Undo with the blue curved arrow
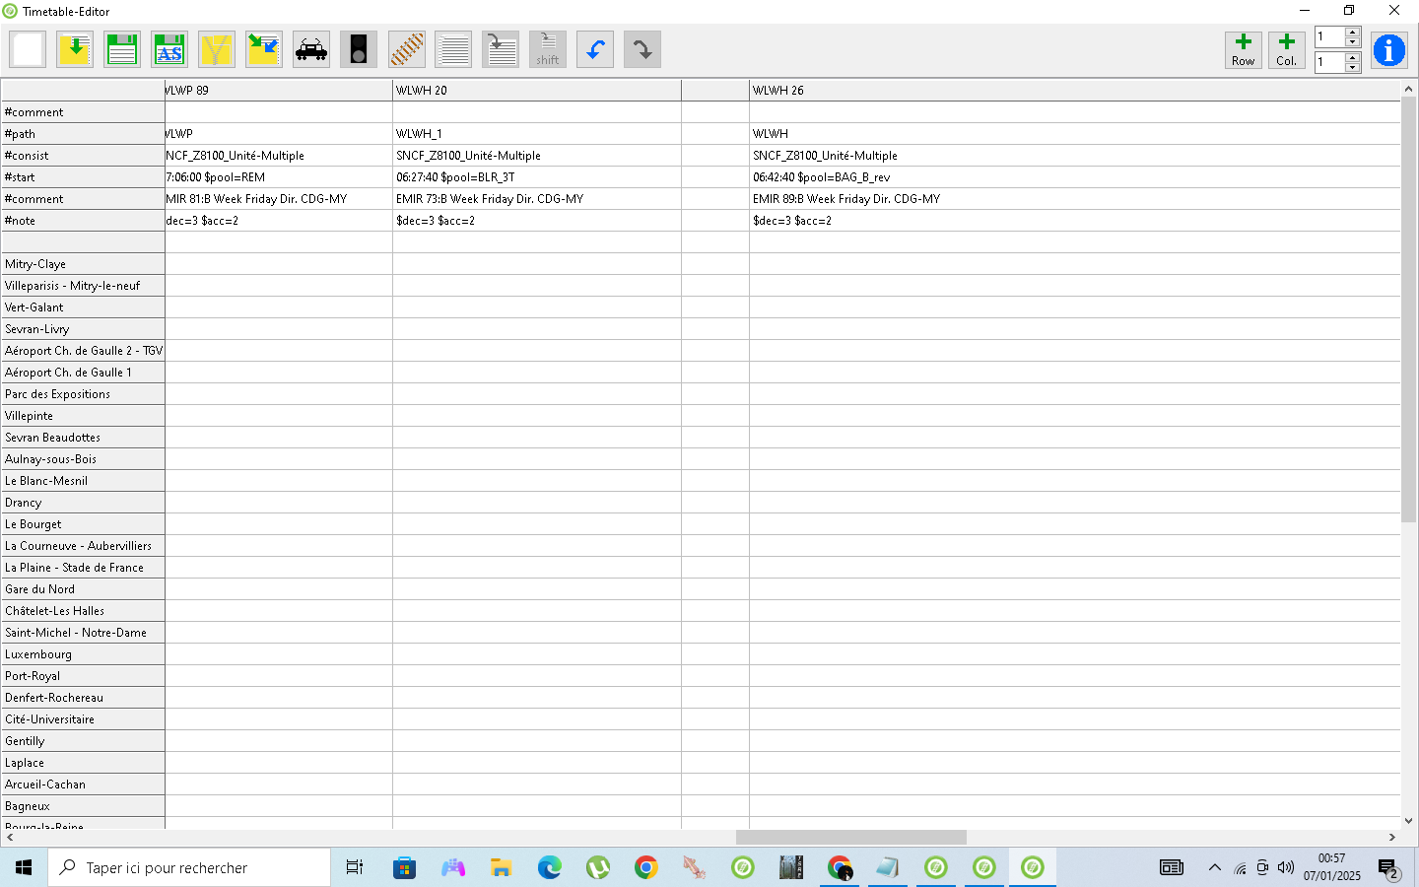The height and width of the screenshot is (887, 1419). (x=595, y=49)
